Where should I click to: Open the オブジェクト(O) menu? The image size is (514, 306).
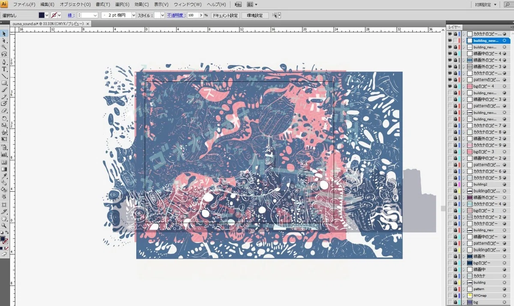pos(75,4)
